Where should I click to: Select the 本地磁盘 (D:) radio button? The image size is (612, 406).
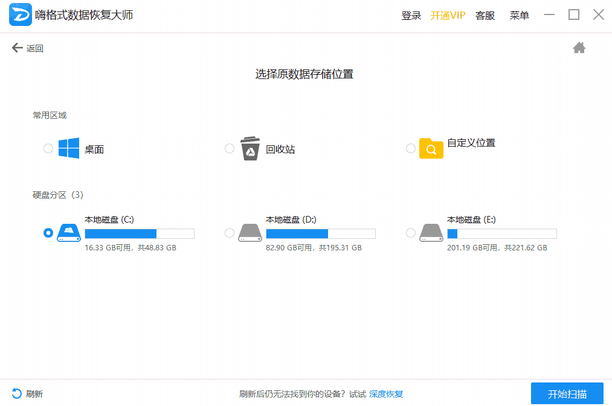(x=230, y=233)
